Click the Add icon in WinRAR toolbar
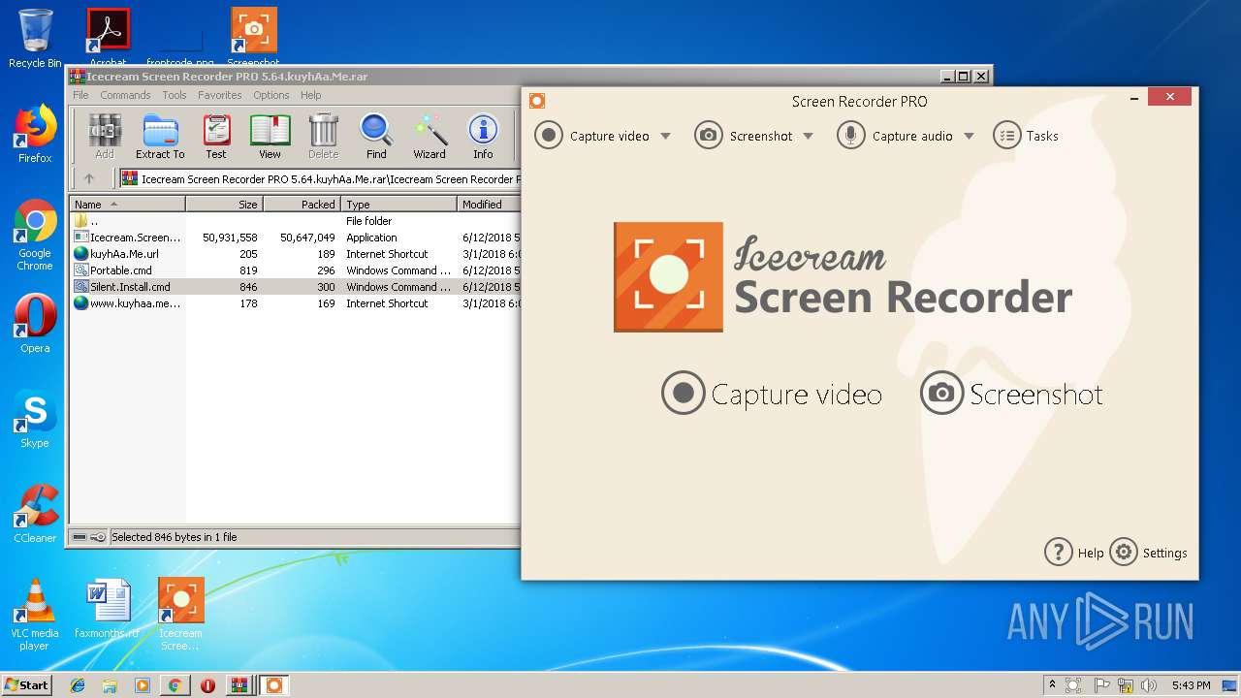1241x698 pixels. (105, 136)
